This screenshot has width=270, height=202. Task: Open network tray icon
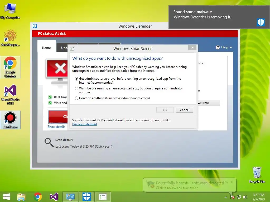coord(239,197)
